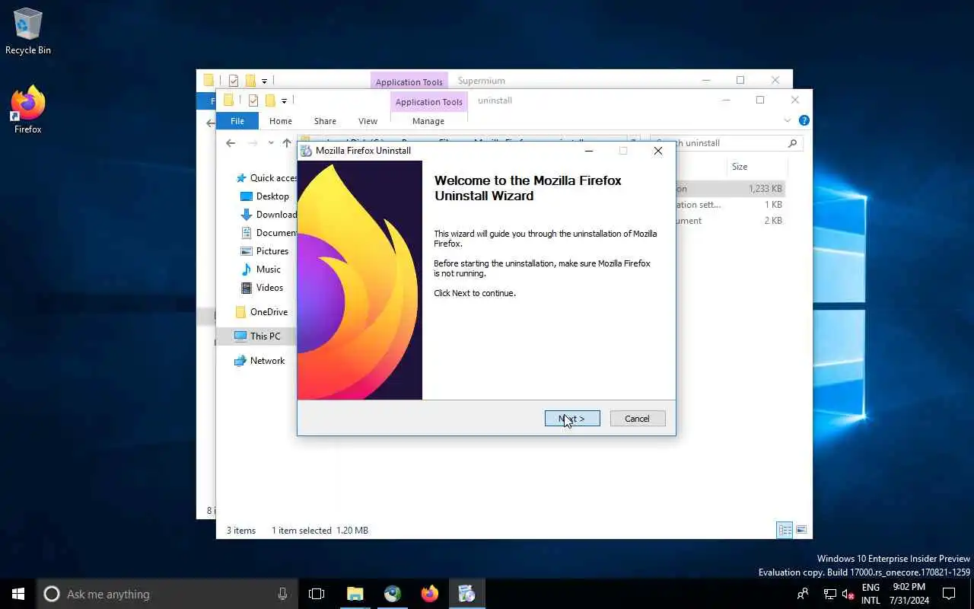Open File tab in uninstall window
974x609 pixels.
[237, 121]
